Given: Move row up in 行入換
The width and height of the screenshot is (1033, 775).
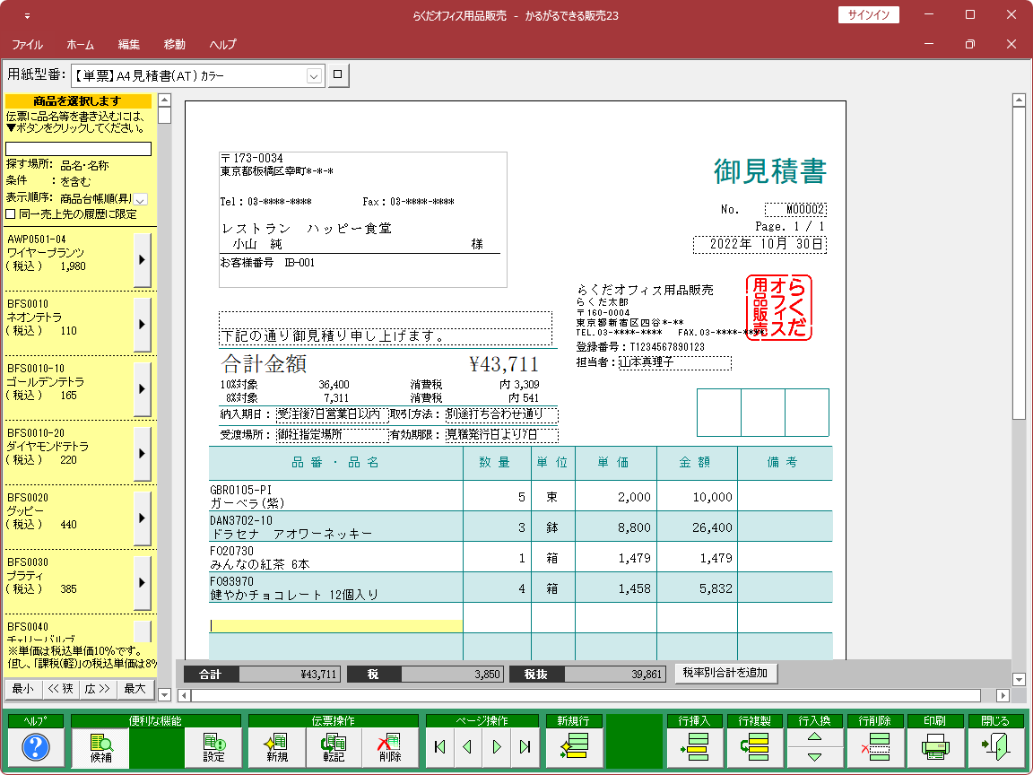Looking at the screenshot, I should coord(814,736).
